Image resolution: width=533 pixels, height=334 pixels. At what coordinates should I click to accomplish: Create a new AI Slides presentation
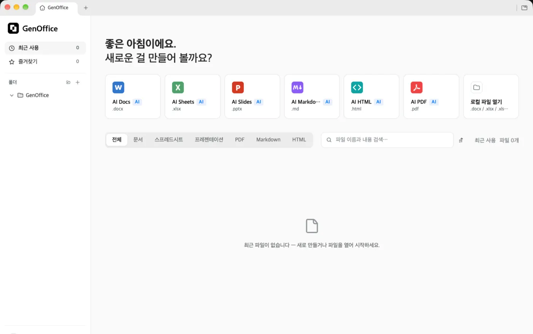252,96
